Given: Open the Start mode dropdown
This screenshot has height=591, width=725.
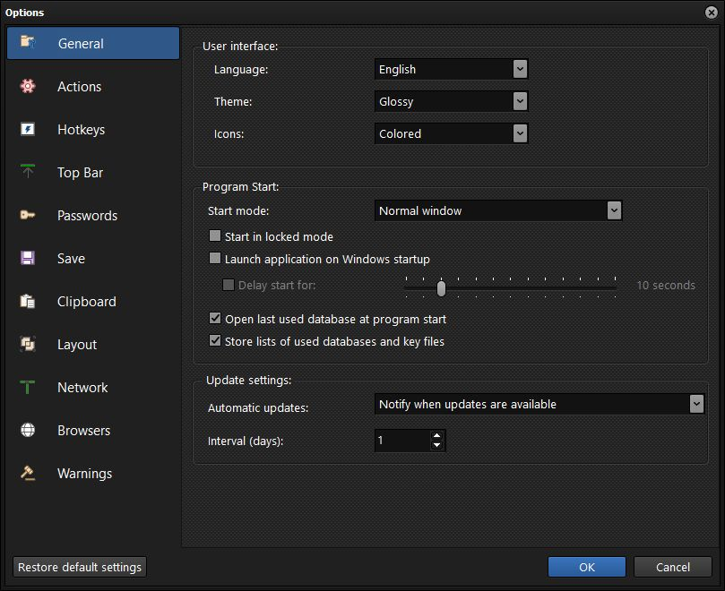Looking at the screenshot, I should (498, 210).
